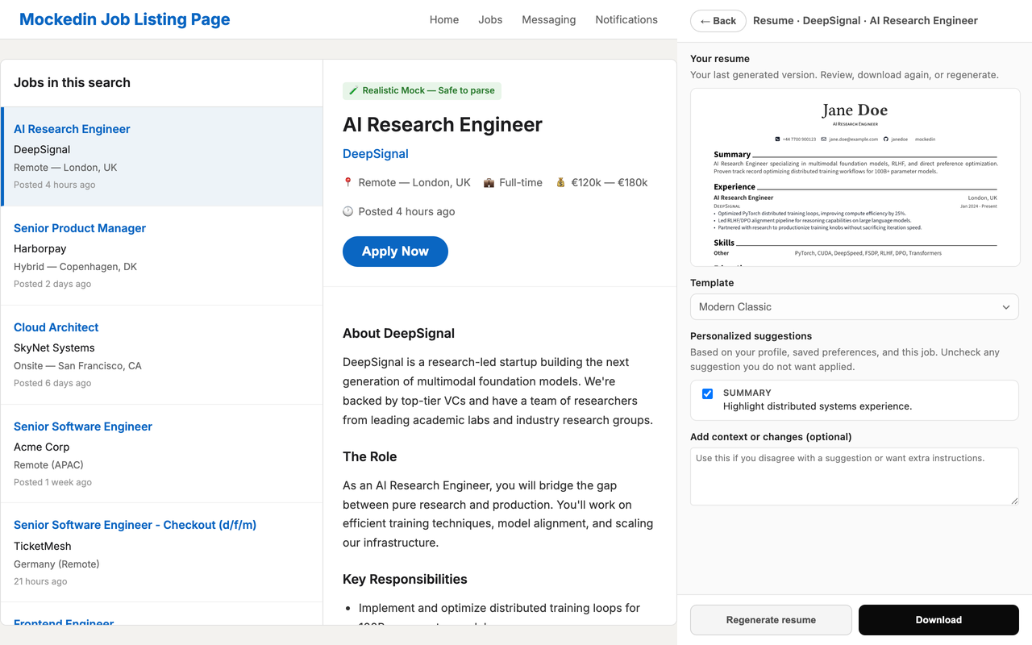Viewport: 1032px width, 645px height.
Task: Click the Personalized suggestions heading
Action: point(751,336)
